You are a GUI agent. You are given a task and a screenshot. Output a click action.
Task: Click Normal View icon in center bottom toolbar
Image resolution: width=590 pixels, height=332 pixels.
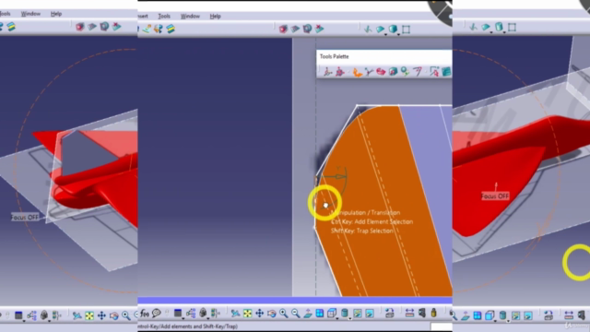(308, 314)
